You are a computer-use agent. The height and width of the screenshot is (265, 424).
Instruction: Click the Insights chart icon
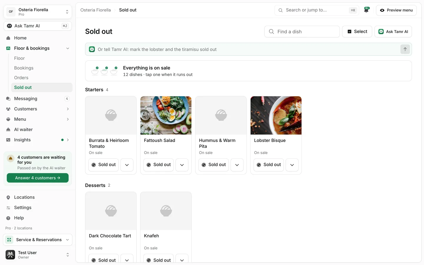pyautogui.click(x=8, y=140)
